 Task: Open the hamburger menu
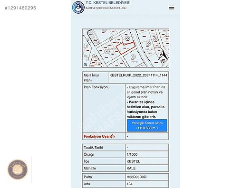point(171,8)
